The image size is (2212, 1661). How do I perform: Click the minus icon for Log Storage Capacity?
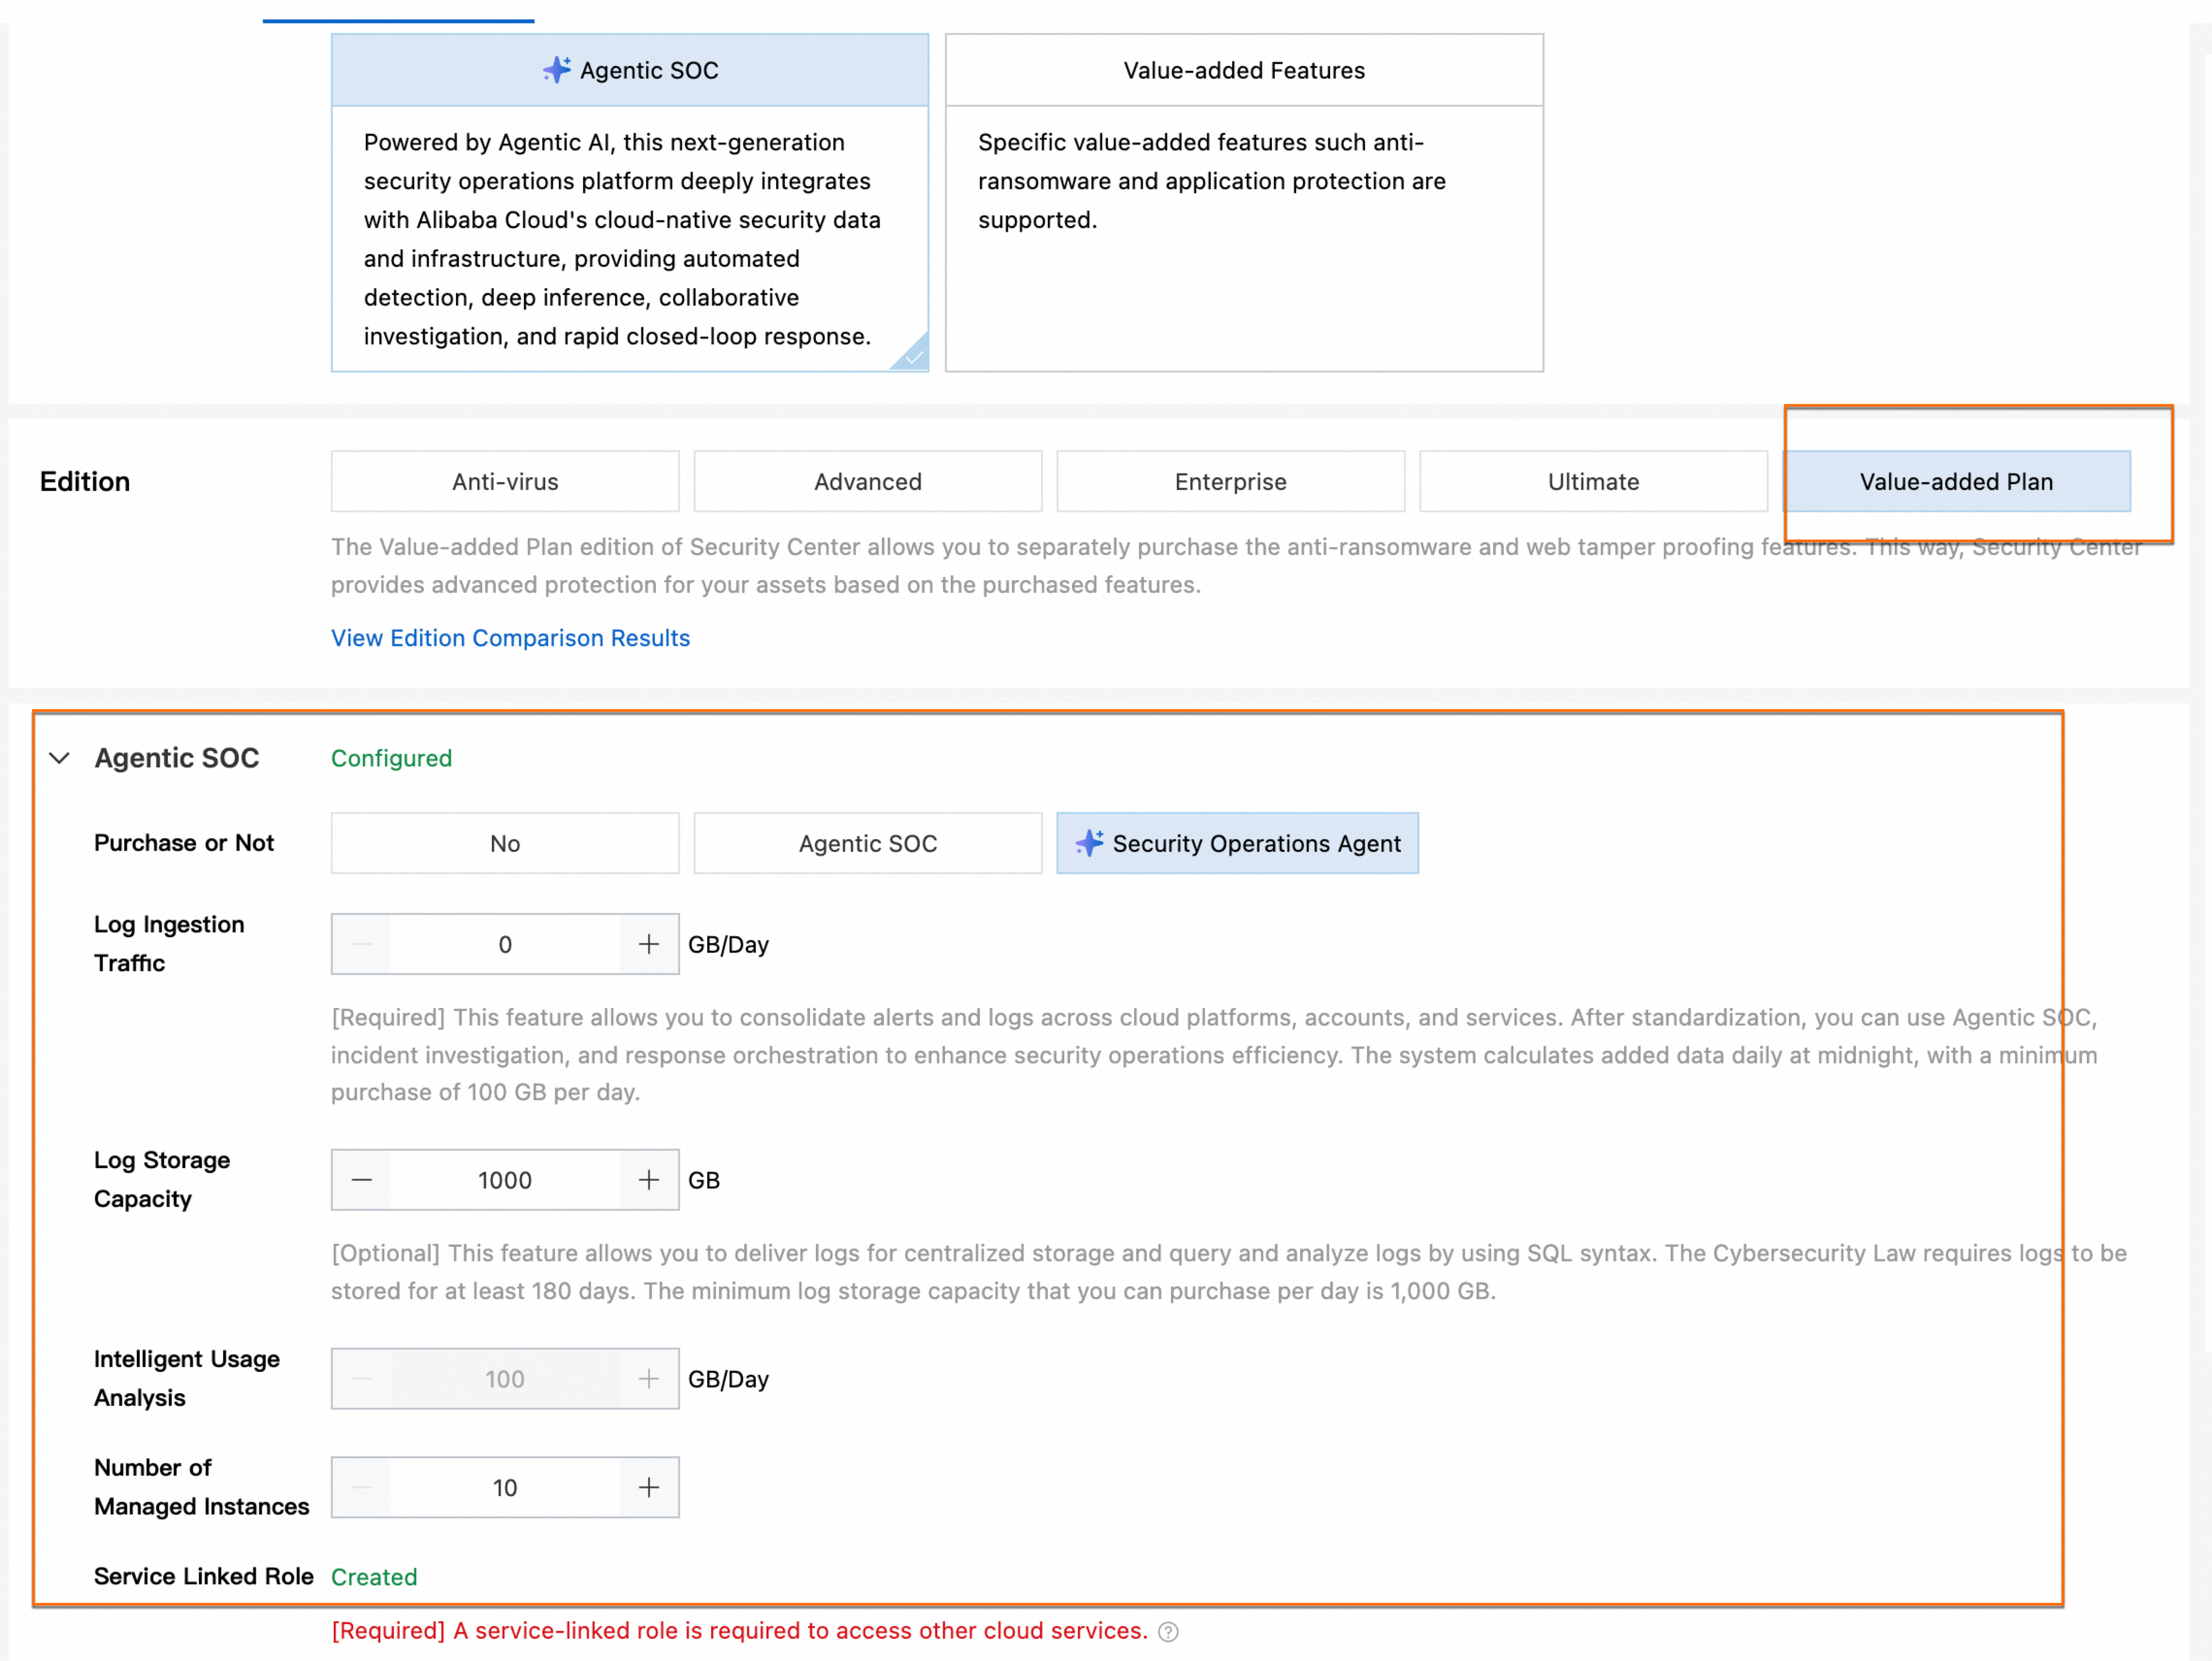pos(362,1180)
